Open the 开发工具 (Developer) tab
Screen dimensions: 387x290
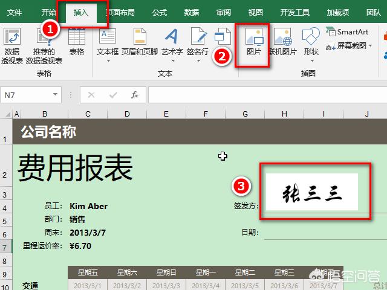[295, 12]
